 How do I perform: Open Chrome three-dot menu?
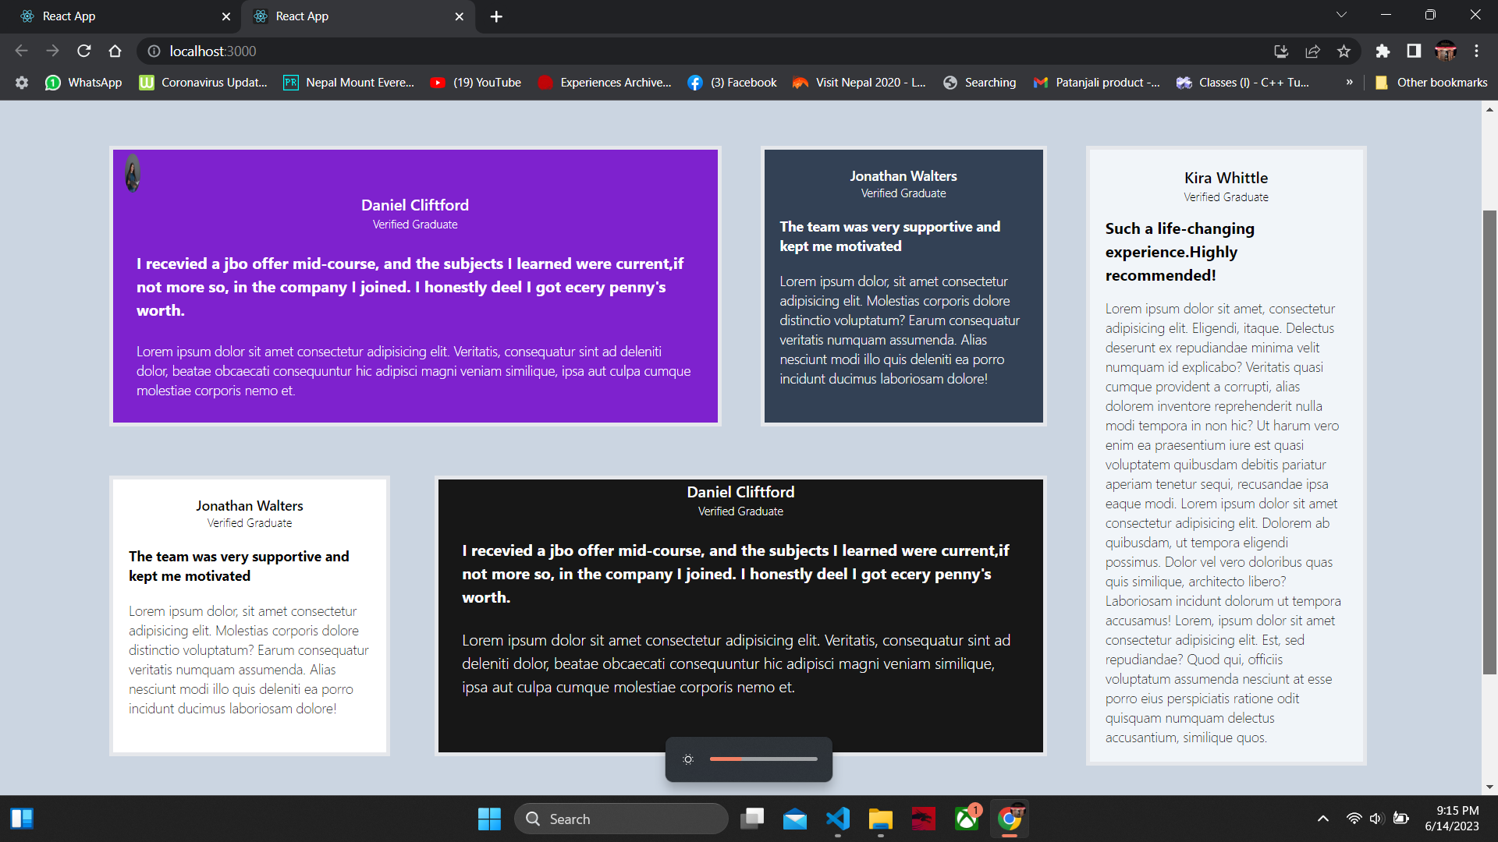1476,51
